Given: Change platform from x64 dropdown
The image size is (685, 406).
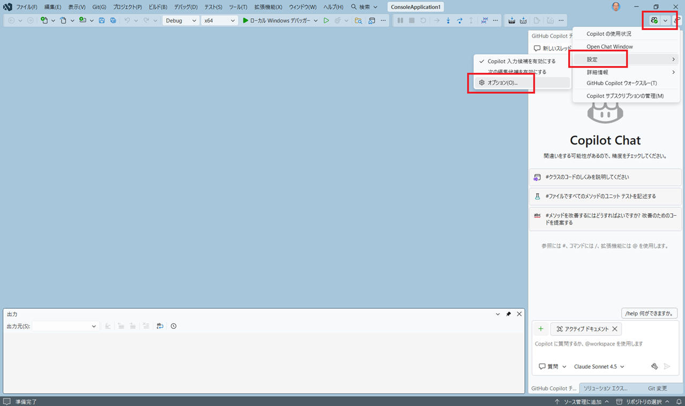Looking at the screenshot, I should point(219,20).
